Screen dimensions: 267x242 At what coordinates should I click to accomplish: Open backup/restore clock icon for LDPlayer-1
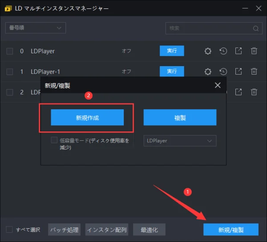point(223,71)
